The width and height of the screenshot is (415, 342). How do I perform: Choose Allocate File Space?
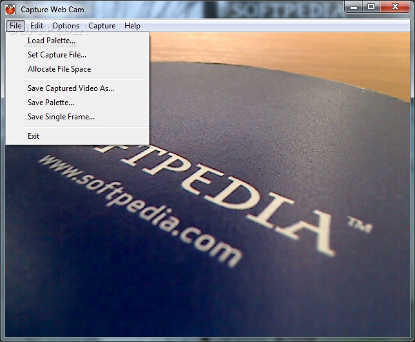tap(77, 69)
